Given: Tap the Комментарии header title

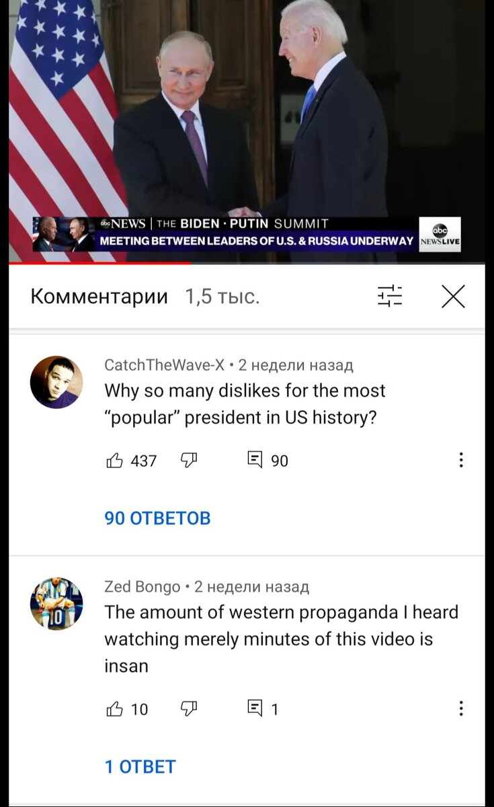Looking at the screenshot, I should [x=99, y=297].
